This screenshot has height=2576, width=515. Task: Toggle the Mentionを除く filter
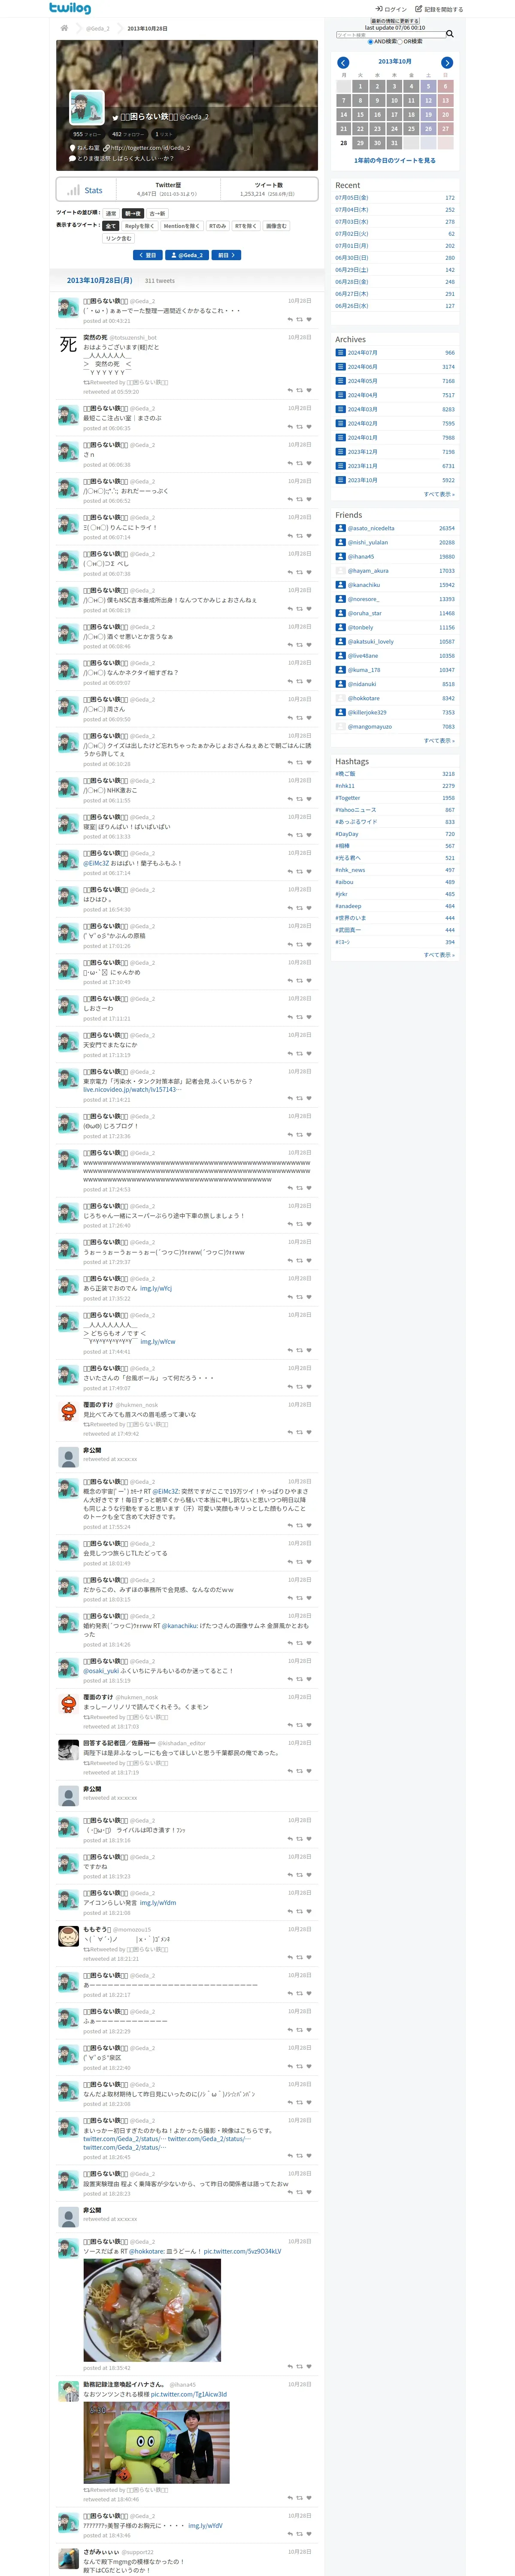(x=182, y=226)
